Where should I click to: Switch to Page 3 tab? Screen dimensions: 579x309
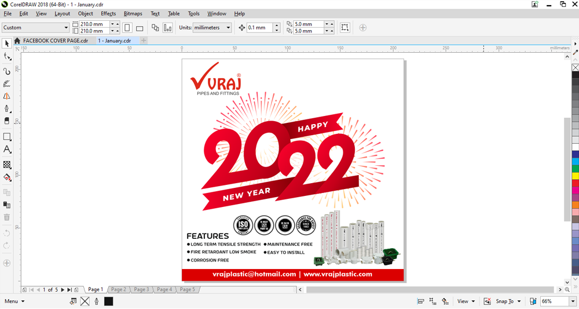click(141, 290)
